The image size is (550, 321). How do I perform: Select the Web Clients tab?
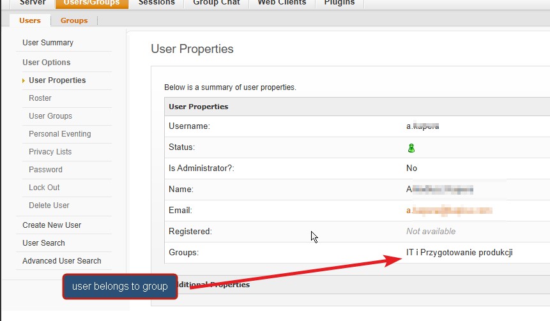click(x=282, y=3)
